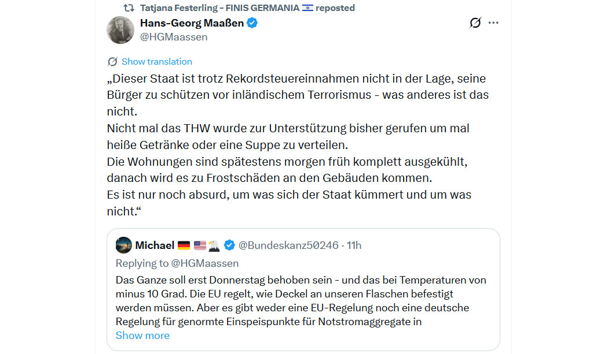The image size is (608, 354).
Task: Click the repost arrows icon above the post
Action: pyautogui.click(x=129, y=8)
